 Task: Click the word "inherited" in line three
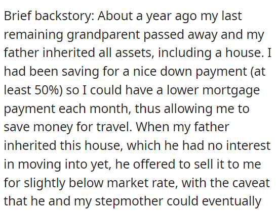point(69,52)
